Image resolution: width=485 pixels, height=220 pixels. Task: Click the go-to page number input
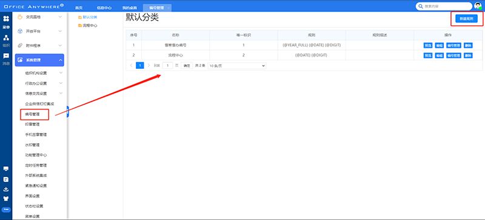coord(167,66)
